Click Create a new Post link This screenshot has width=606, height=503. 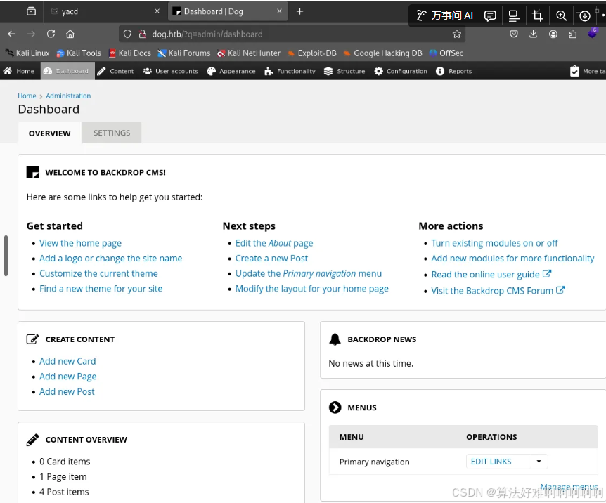click(271, 258)
